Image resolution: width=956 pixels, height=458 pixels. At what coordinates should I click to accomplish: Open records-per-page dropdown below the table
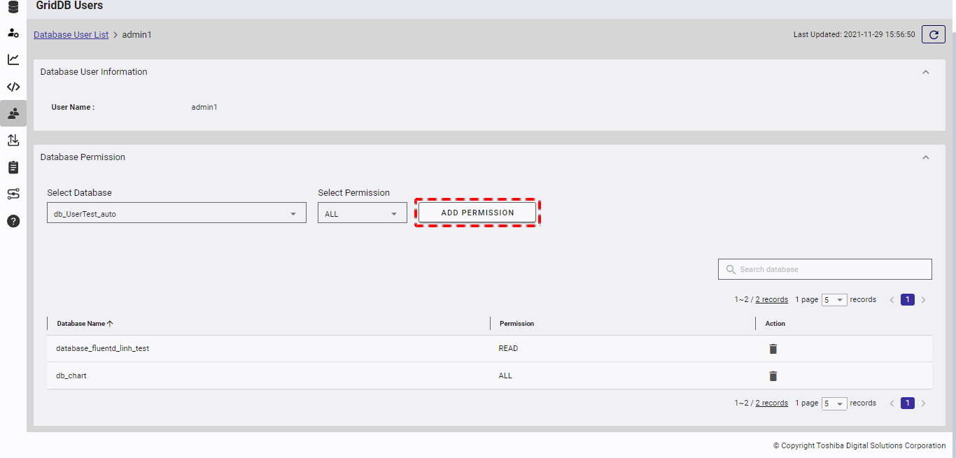pyautogui.click(x=834, y=403)
